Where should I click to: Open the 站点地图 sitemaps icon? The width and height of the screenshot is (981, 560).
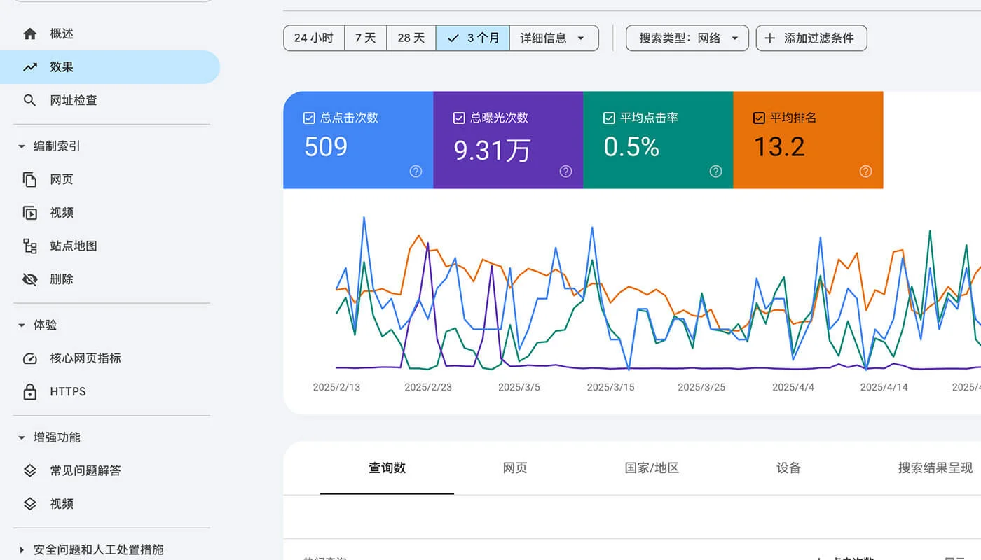point(29,246)
